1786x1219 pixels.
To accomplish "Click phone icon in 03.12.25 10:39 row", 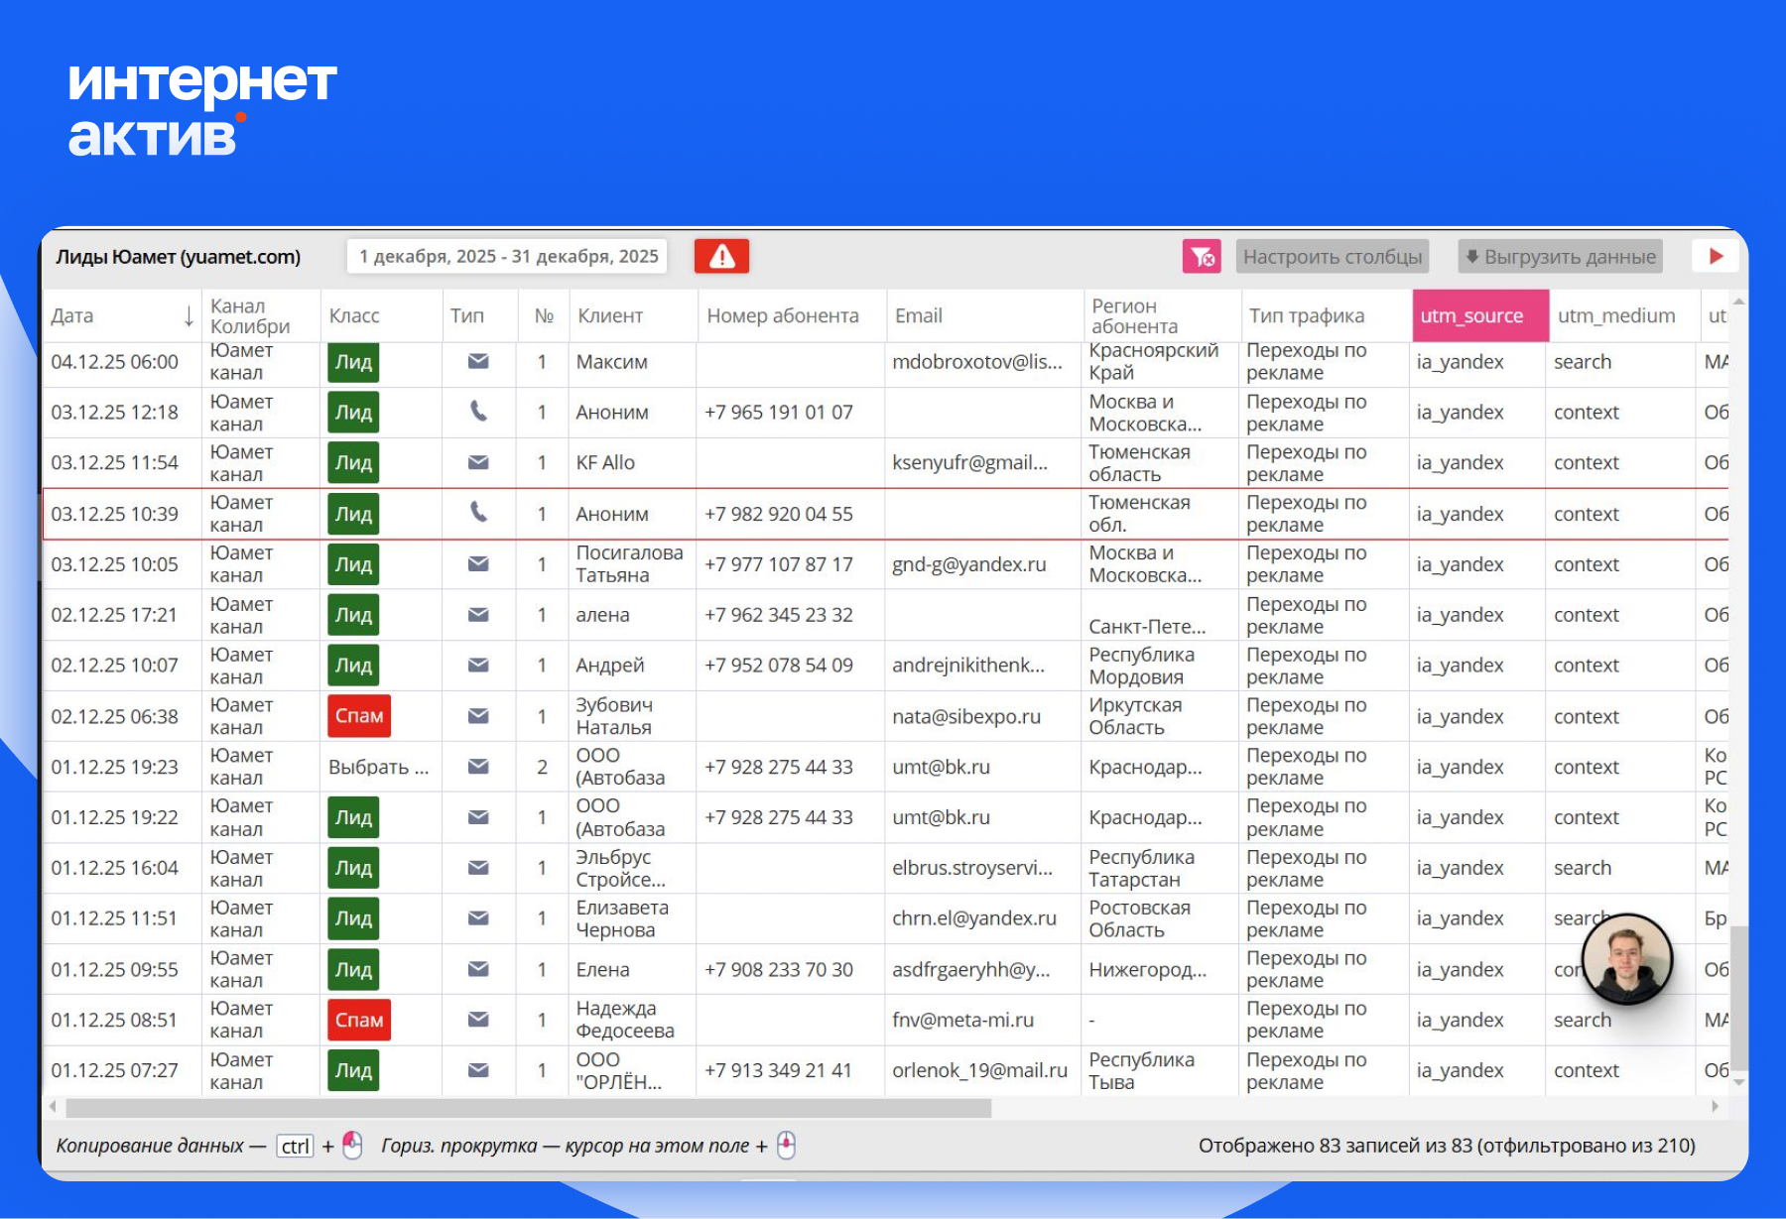I will click(478, 513).
